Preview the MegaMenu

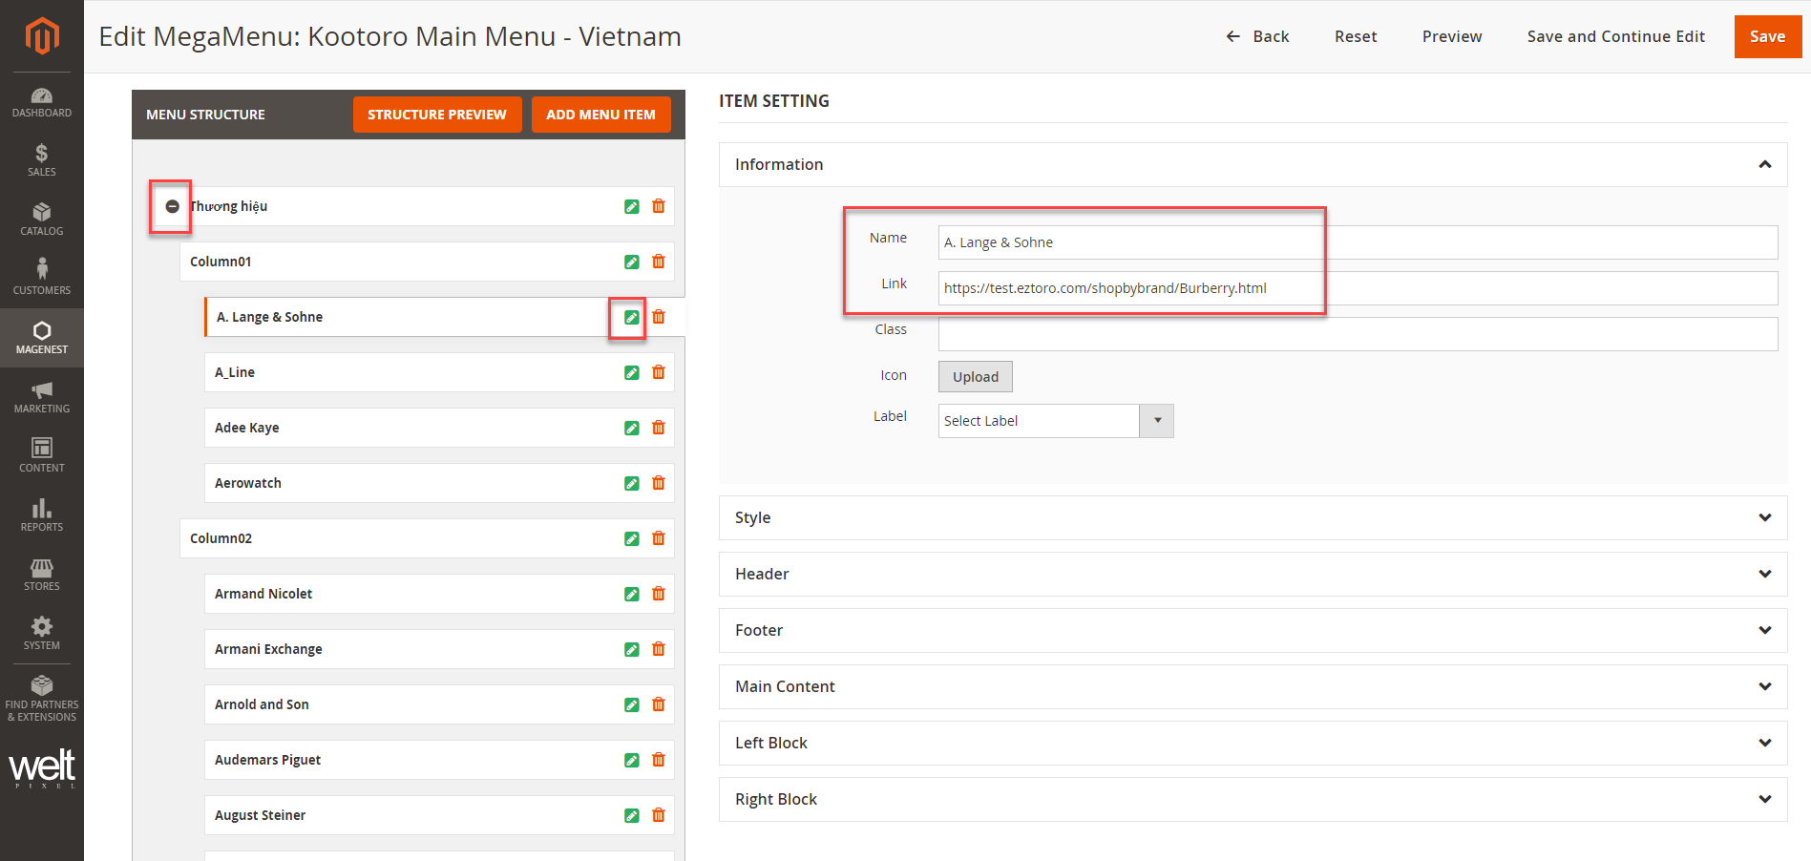point(1452,36)
